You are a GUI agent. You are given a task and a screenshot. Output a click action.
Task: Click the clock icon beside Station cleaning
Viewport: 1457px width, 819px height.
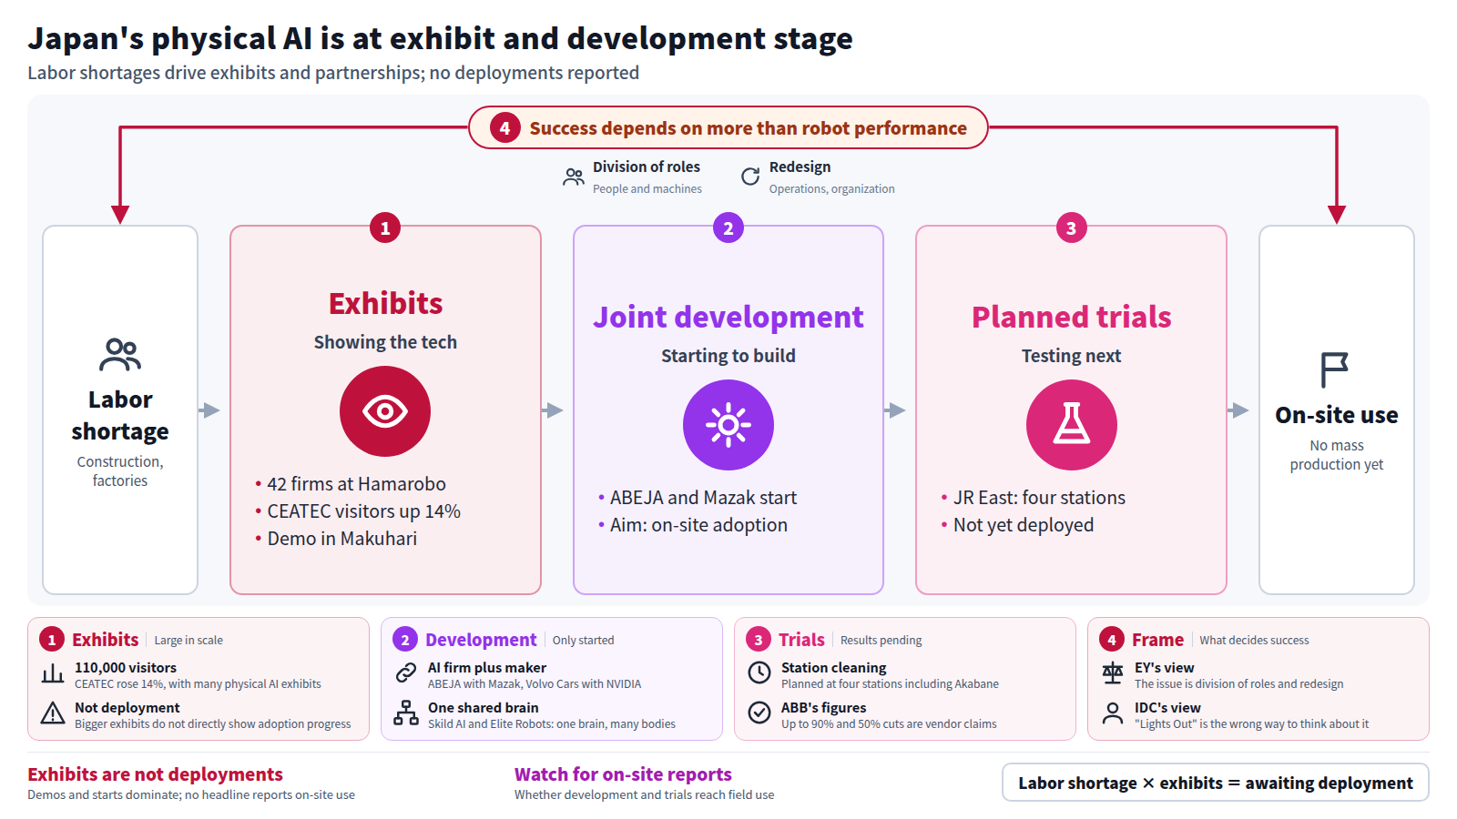(x=759, y=673)
